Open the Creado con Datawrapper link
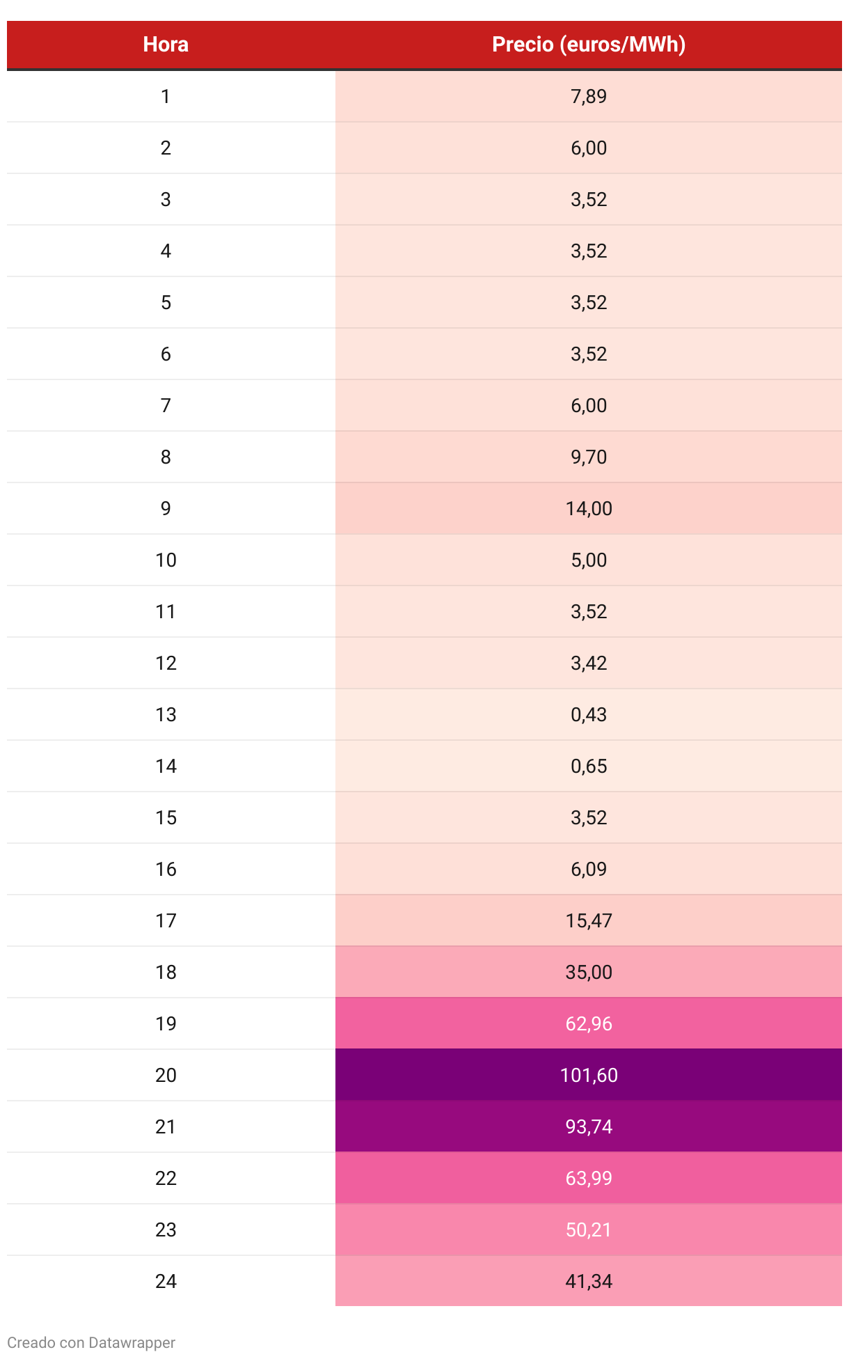The height and width of the screenshot is (1359, 849). [91, 1342]
